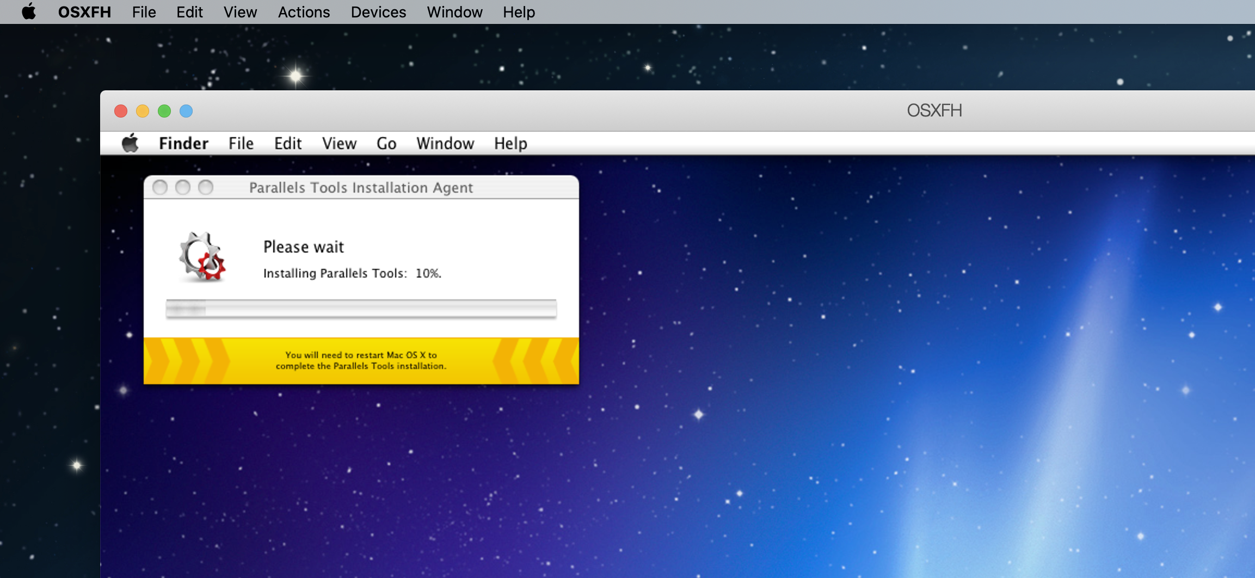This screenshot has height=578, width=1255.
Task: Click the 'Please wait' heading
Action: click(x=304, y=247)
